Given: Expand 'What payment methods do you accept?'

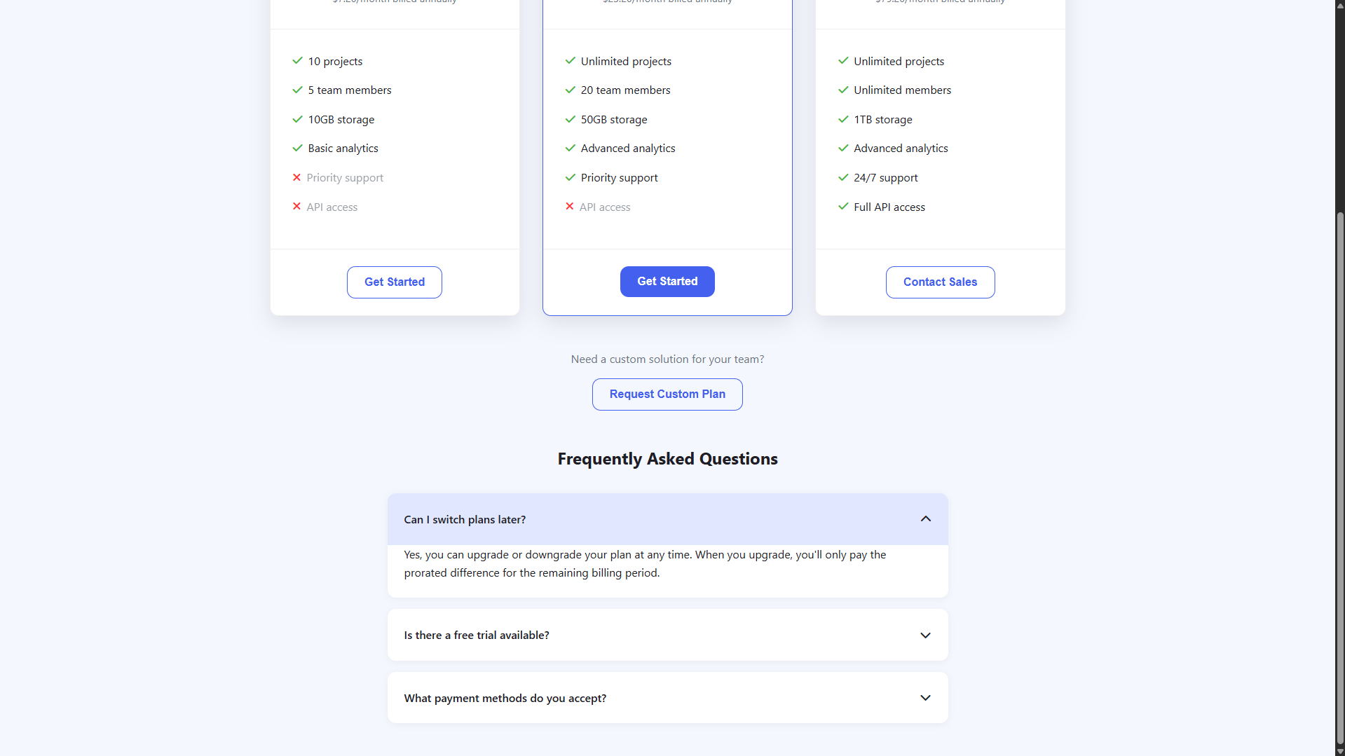Looking at the screenshot, I should pyautogui.click(x=667, y=698).
